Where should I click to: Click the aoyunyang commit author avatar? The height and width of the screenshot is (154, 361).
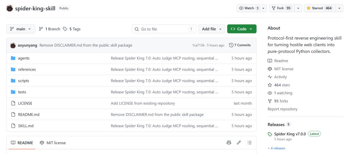pyautogui.click(x=13, y=45)
